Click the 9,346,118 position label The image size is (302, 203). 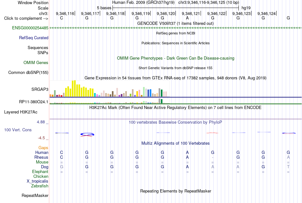pyautogui.click(x=115, y=13)
